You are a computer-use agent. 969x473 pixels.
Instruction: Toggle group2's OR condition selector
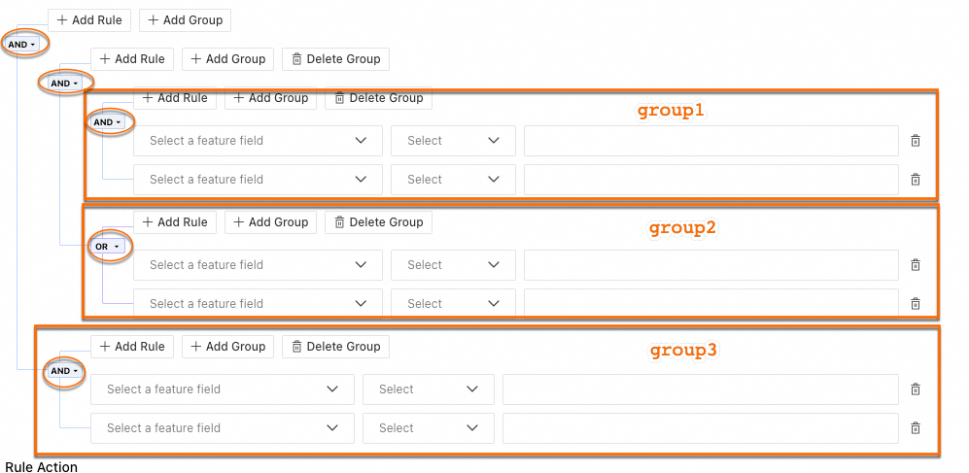[107, 247]
